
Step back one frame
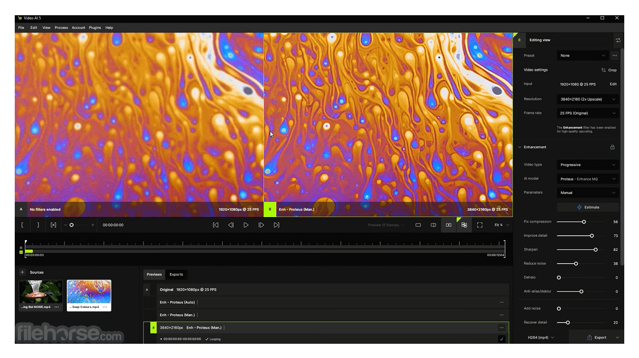click(231, 225)
